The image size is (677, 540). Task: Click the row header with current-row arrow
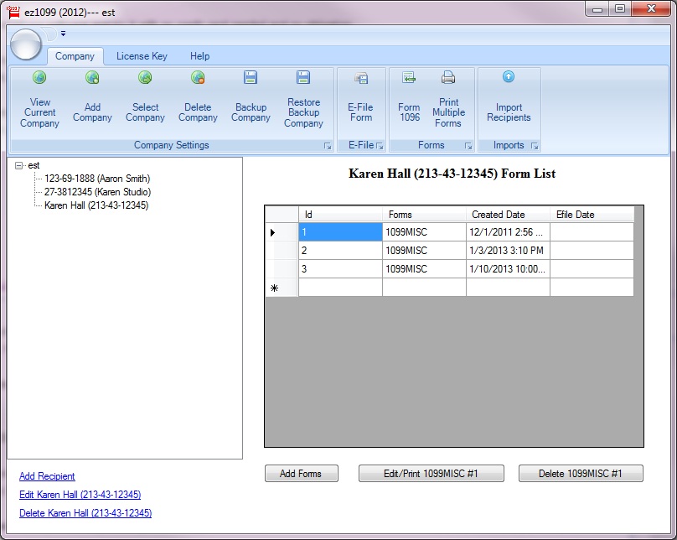[x=282, y=232]
